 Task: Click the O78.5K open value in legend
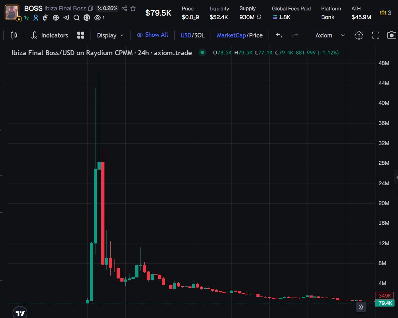point(222,52)
